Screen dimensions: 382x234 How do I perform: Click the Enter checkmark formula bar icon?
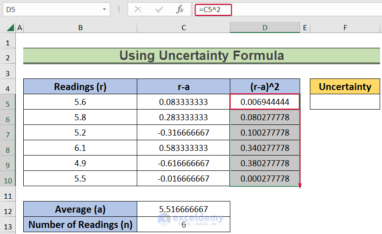click(x=160, y=9)
